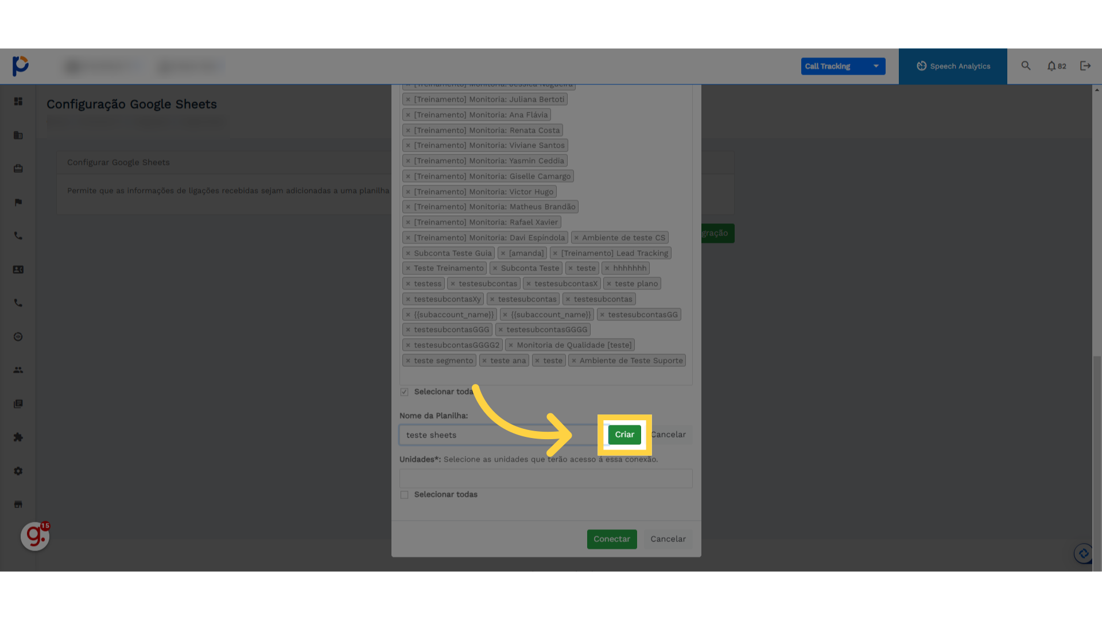Remove the Yasmin Ceddia monitoria tag
Viewport: 1102px width, 620px height.
click(x=408, y=161)
